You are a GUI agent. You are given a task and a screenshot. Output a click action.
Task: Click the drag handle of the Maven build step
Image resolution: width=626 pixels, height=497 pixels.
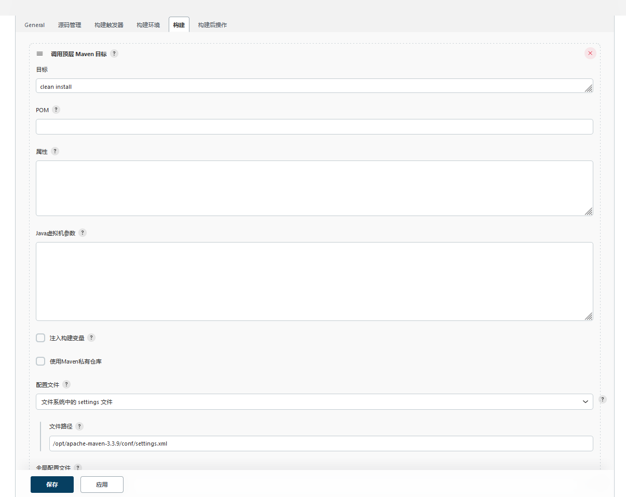point(39,53)
